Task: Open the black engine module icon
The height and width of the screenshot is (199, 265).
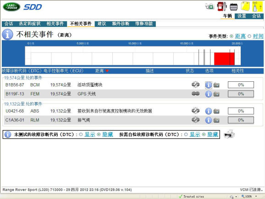Action: (x=233, y=7)
